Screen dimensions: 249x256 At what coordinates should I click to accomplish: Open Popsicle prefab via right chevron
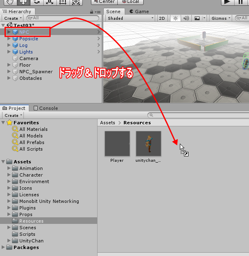[98, 39]
